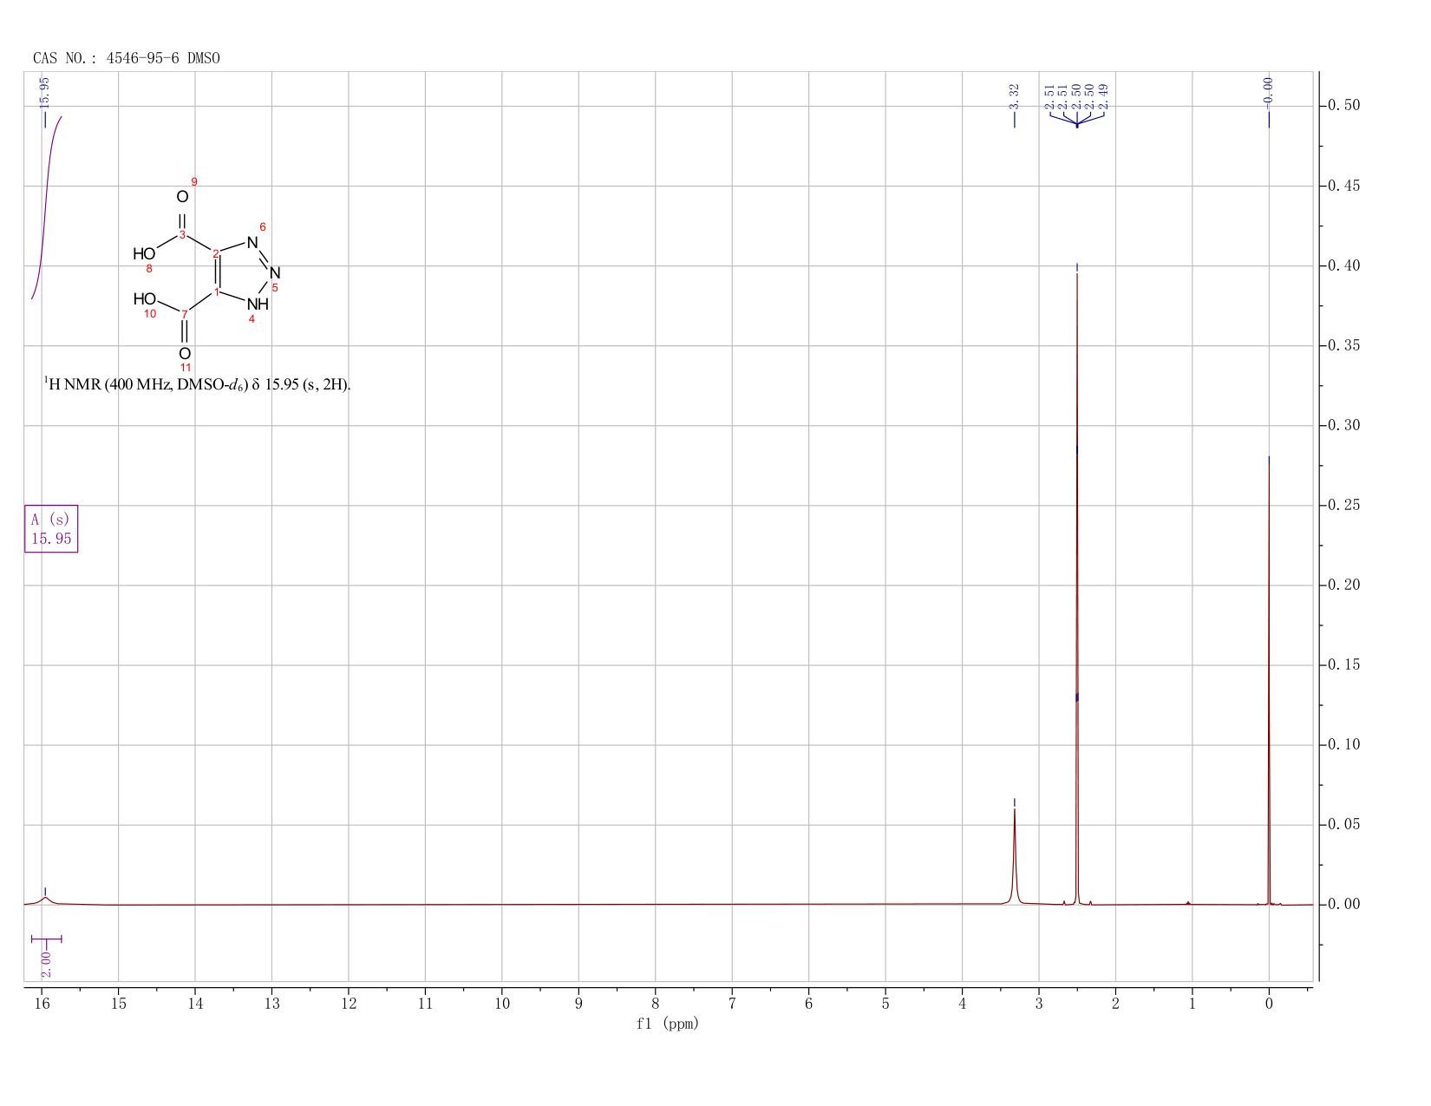Click the 3.32 peak label
Screen dimensions: 1431x1106
pyautogui.click(x=1014, y=96)
